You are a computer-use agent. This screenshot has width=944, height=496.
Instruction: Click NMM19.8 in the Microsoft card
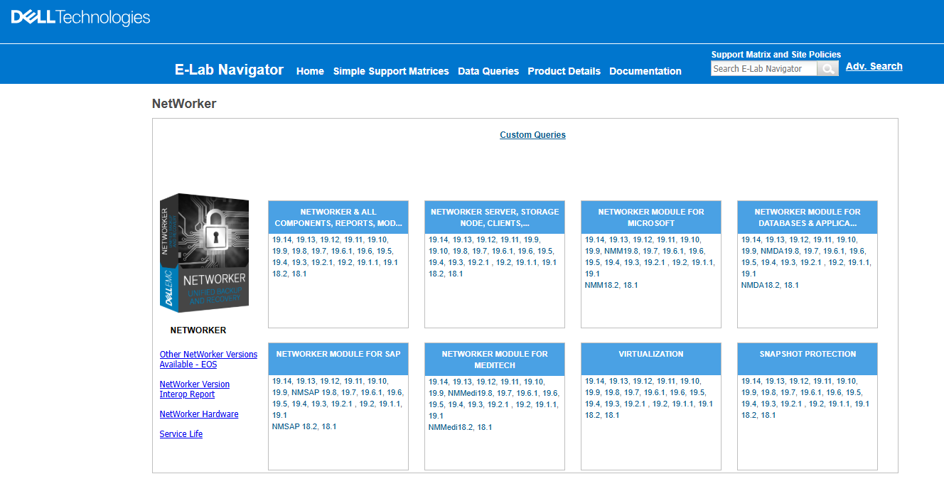point(621,251)
